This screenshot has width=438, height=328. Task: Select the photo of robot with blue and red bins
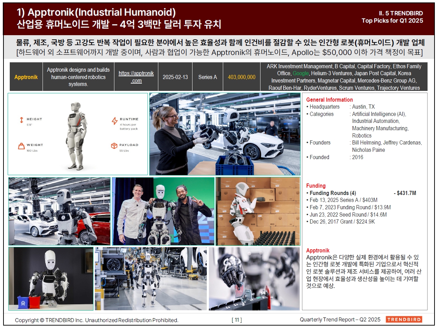coord(51,279)
